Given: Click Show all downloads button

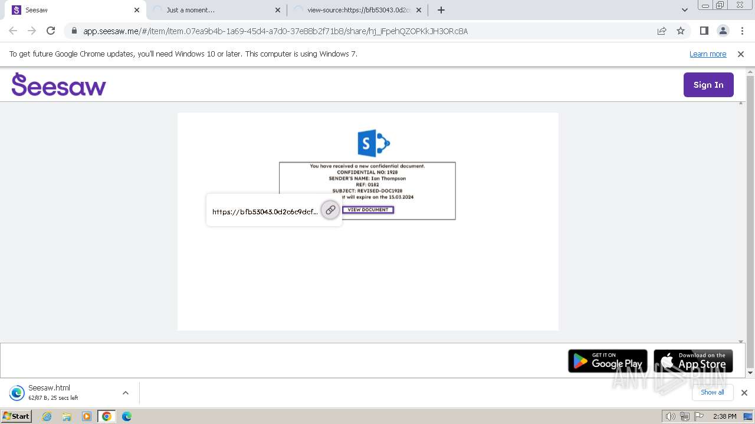Looking at the screenshot, I should 712,392.
